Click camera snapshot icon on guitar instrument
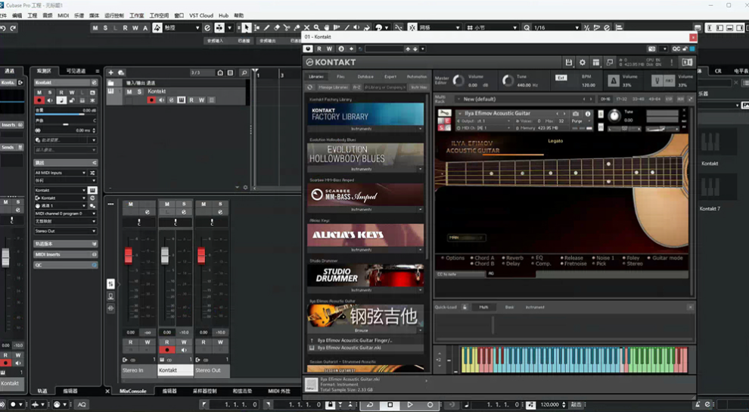This screenshot has height=412, width=749. pos(576,114)
